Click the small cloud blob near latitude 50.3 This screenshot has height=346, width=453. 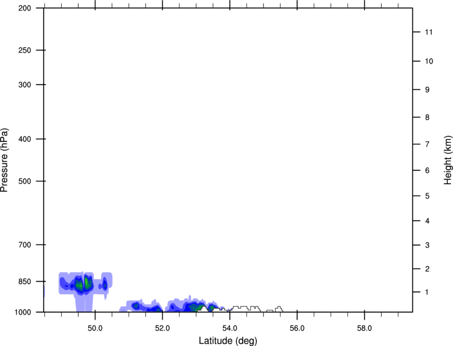[x=105, y=285]
